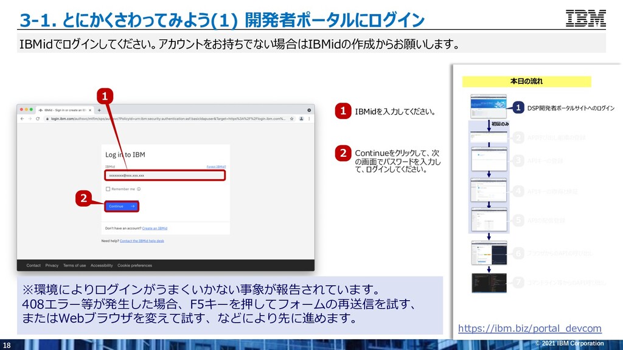Open the browser profile avatar icon
Image resolution: width=623 pixels, height=350 pixels.
click(x=301, y=118)
